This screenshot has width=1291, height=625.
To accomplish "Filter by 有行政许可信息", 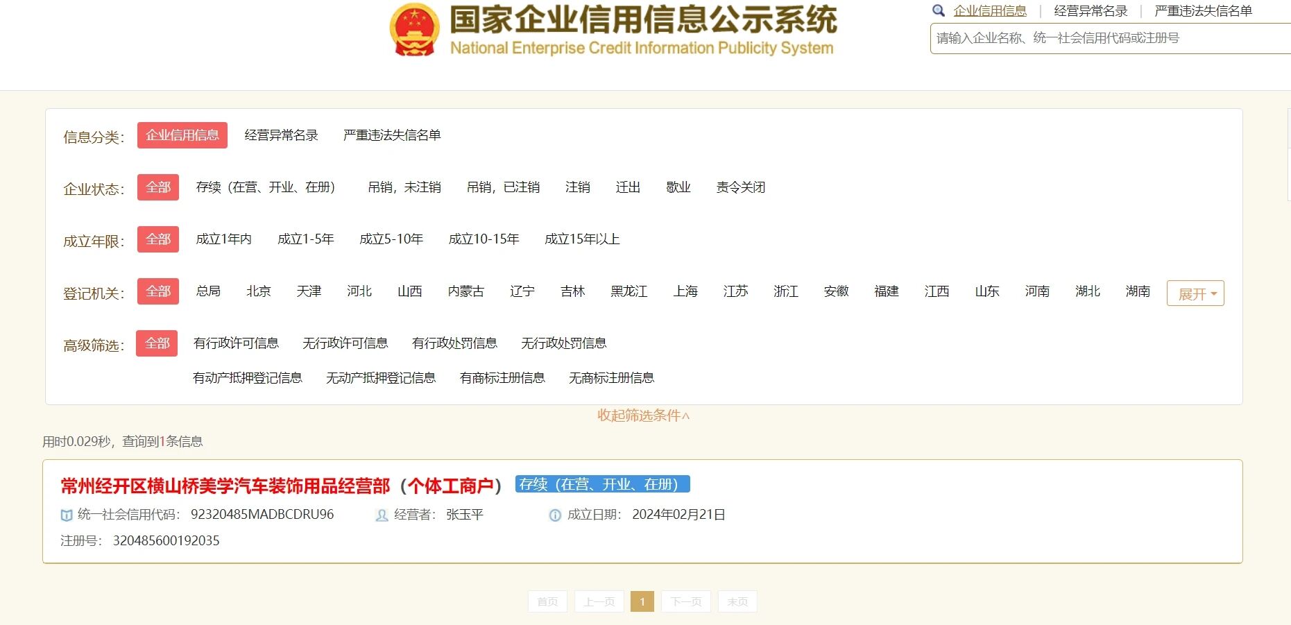I will [x=236, y=343].
